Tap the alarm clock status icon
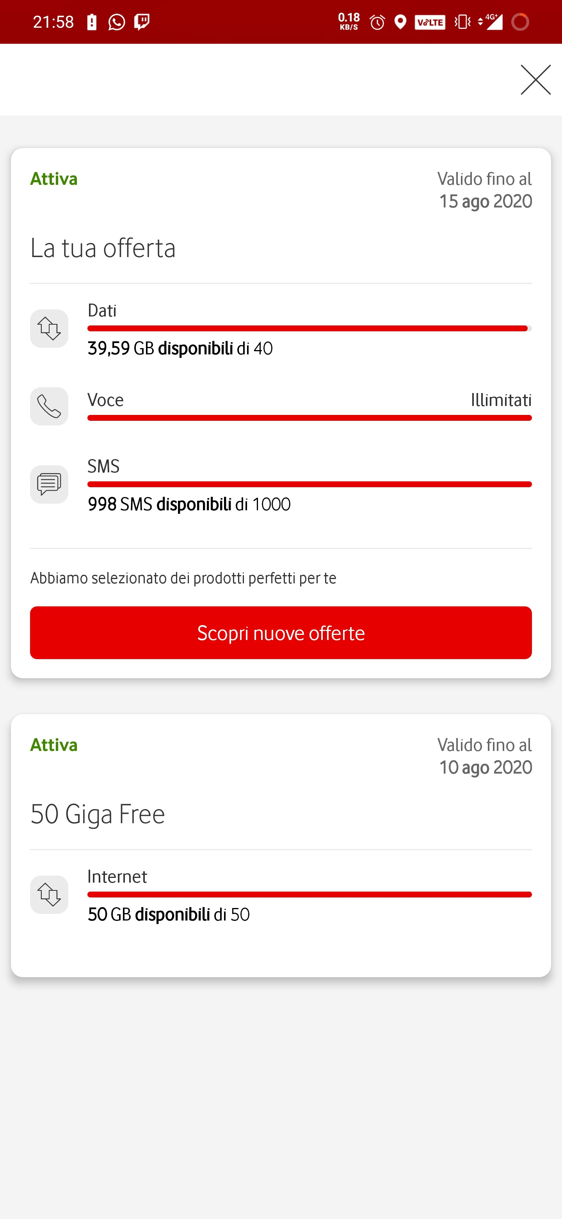The width and height of the screenshot is (562, 1219). (x=377, y=22)
